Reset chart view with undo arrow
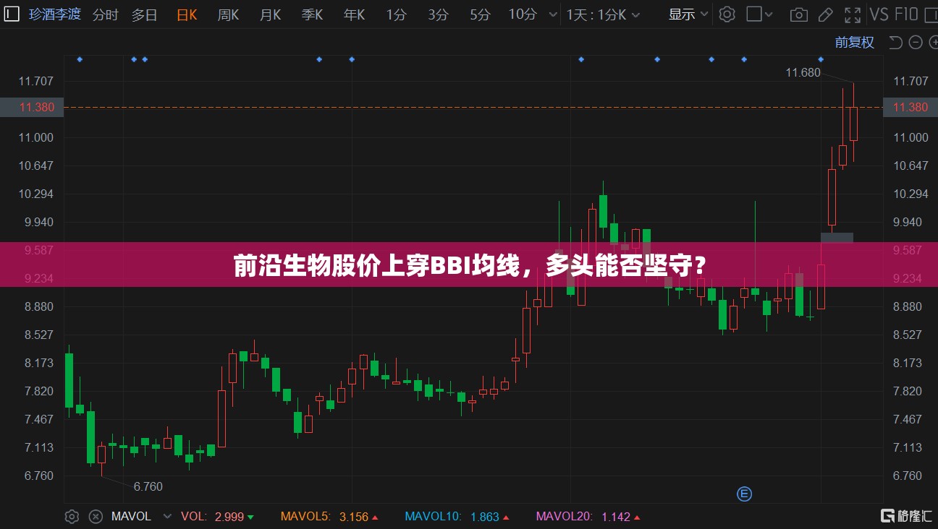The image size is (938, 529). pos(895,43)
